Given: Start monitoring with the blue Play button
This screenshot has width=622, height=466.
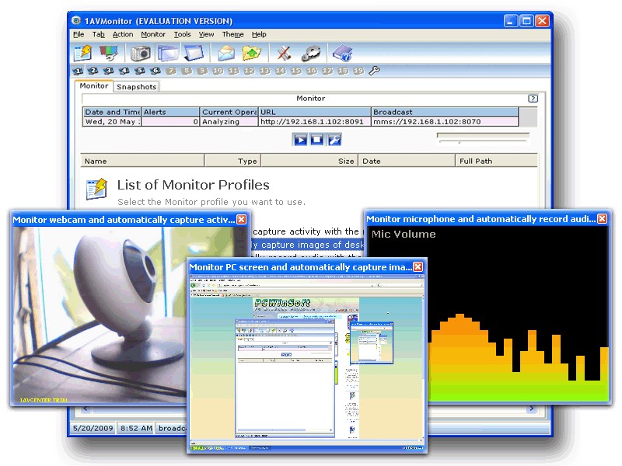Looking at the screenshot, I should 300,140.
